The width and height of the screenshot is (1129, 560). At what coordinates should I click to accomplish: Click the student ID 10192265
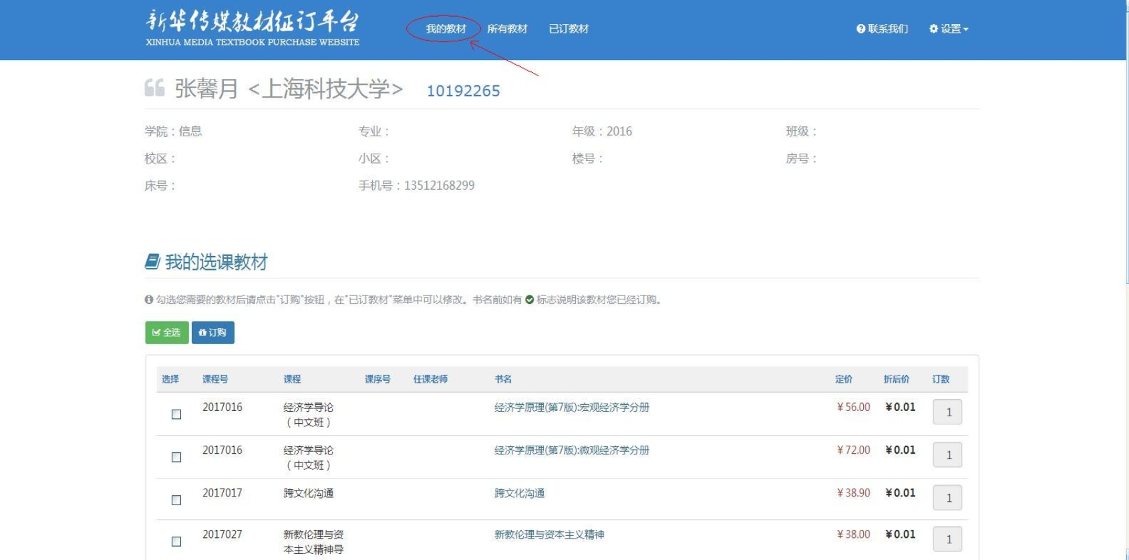click(x=463, y=91)
